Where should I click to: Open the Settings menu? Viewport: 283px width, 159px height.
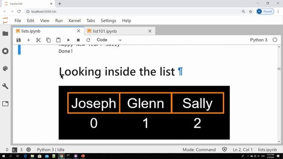tap(108, 21)
